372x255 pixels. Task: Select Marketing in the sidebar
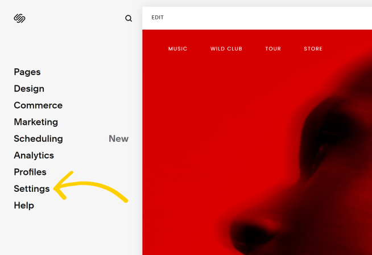(x=36, y=122)
